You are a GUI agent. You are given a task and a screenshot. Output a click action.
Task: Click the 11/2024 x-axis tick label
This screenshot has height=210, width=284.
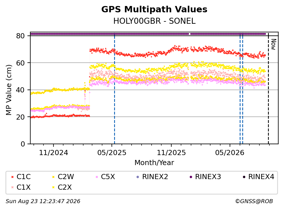tap(53, 153)
